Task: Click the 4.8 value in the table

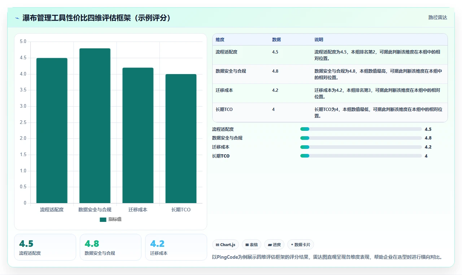Action: coord(275,71)
